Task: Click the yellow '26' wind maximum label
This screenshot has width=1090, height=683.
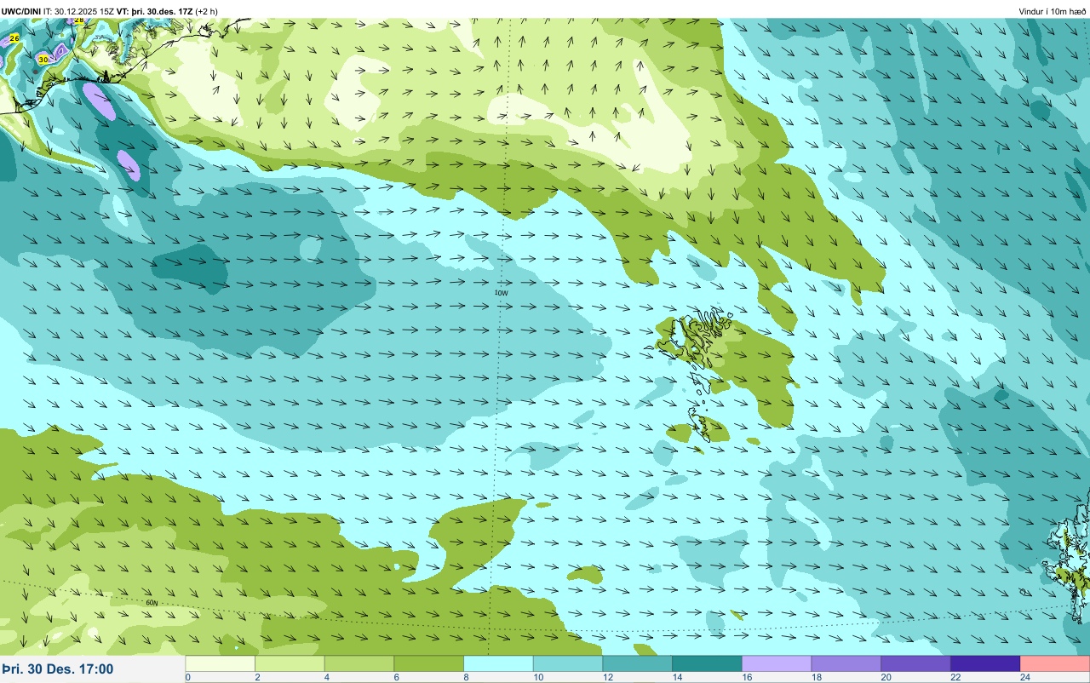Action: click(x=14, y=38)
